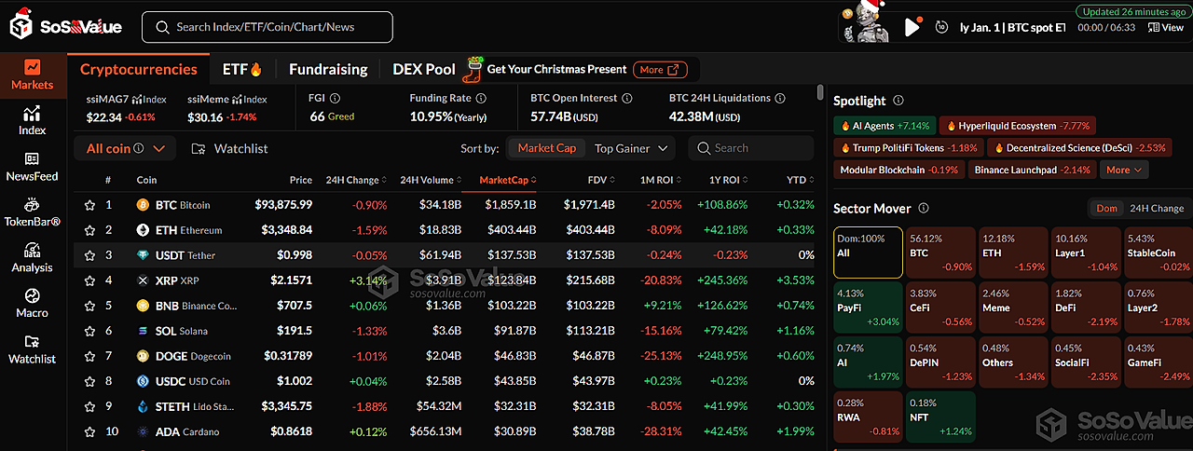Viewport: 1193px width, 451px height.
Task: Play the BTC spot podcast
Action: point(912,27)
